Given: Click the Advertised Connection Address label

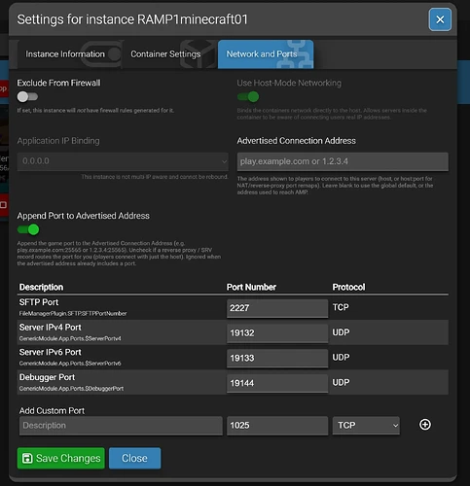Looking at the screenshot, I should point(296,141).
